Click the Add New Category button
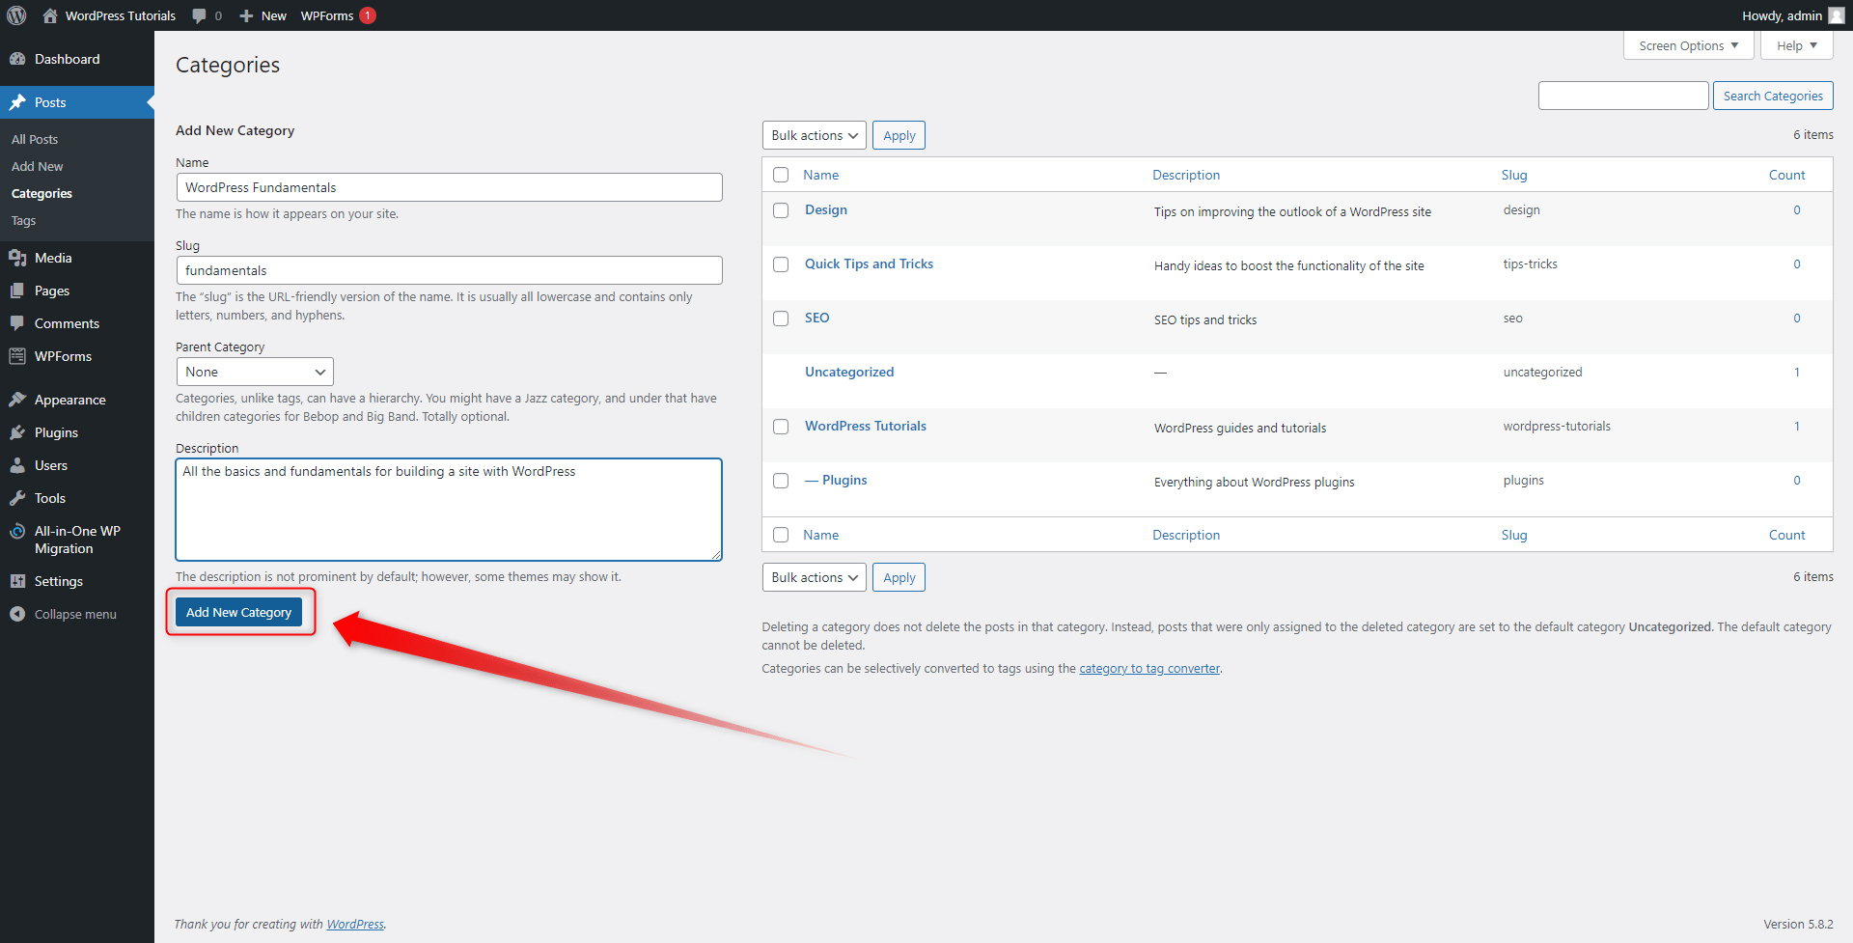The image size is (1853, 943). [238, 612]
